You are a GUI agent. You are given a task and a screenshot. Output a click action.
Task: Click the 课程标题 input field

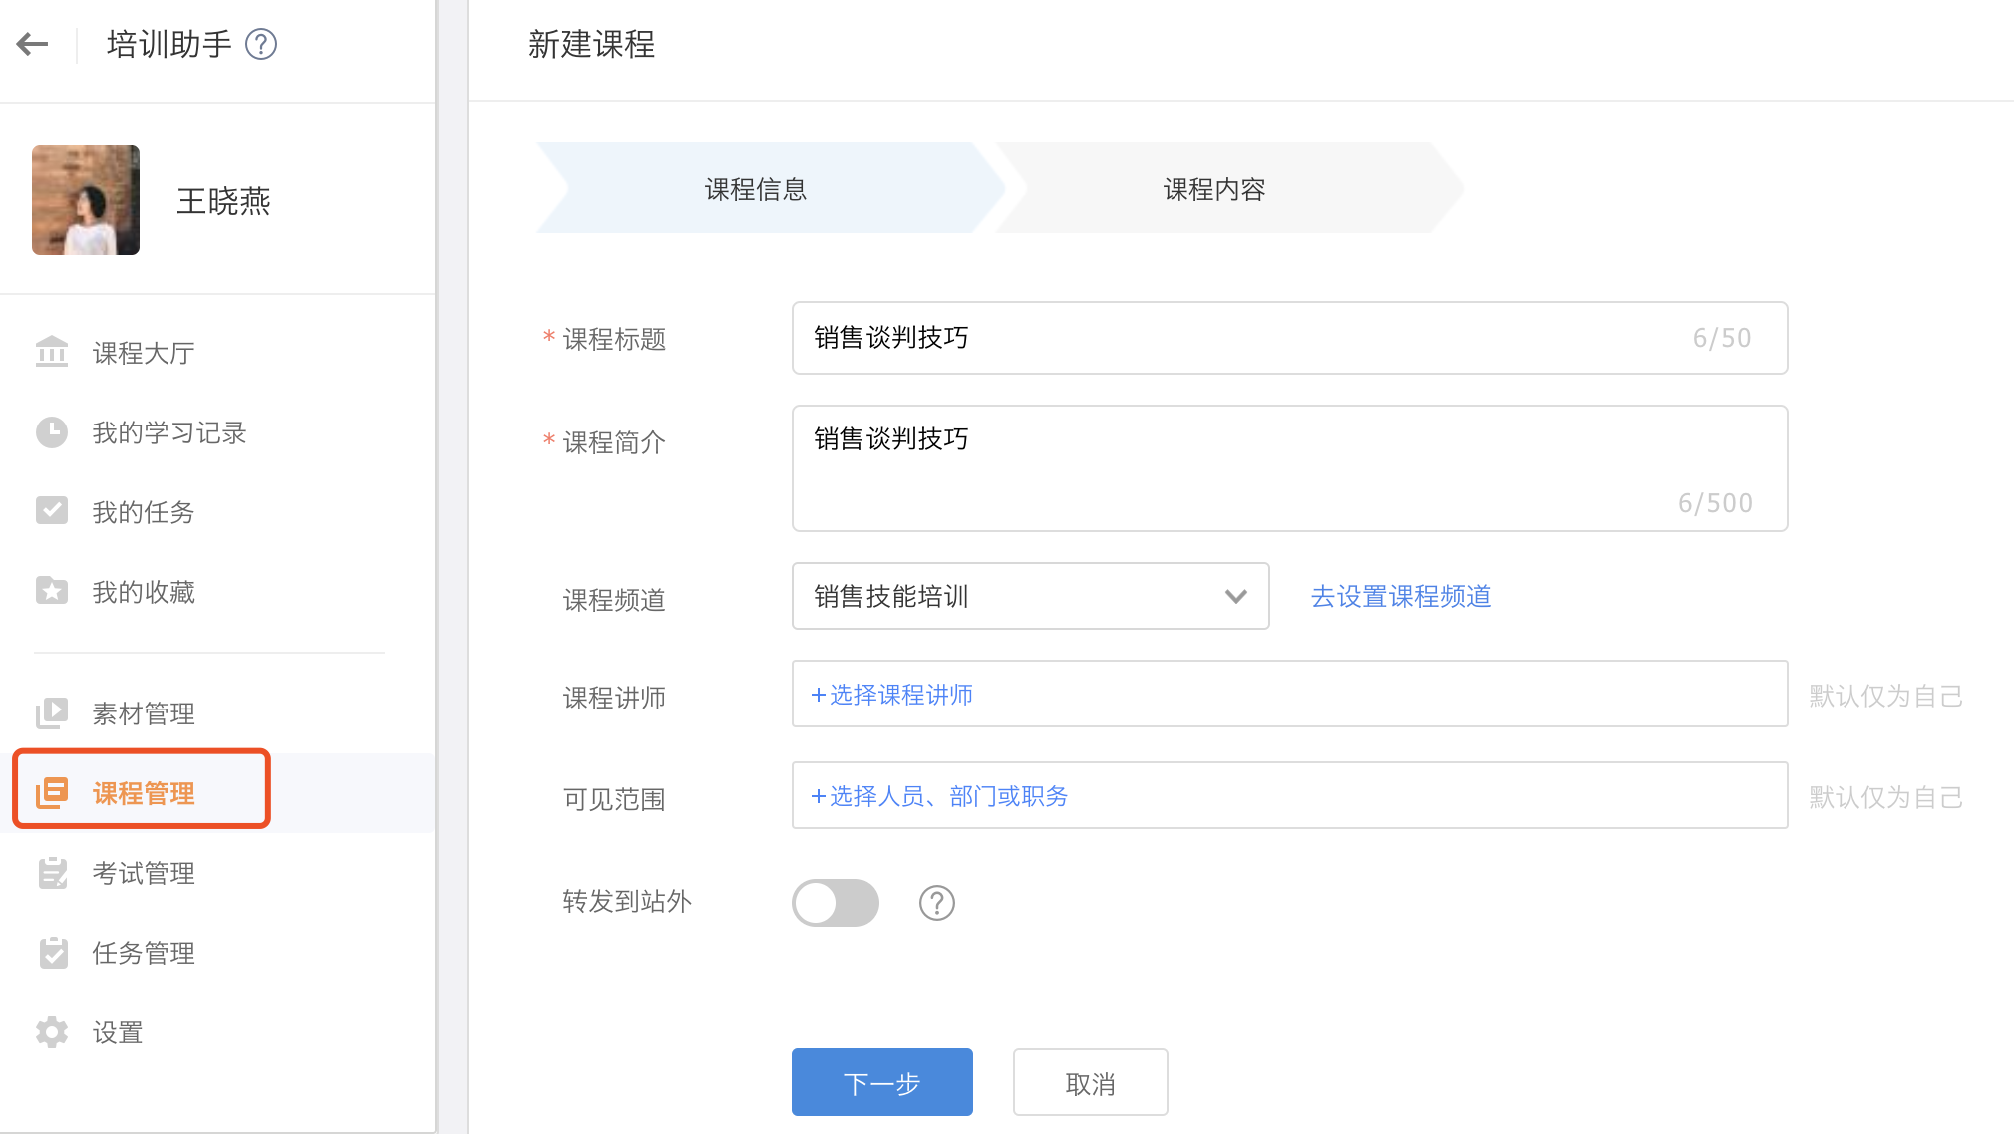[x=1246, y=338]
